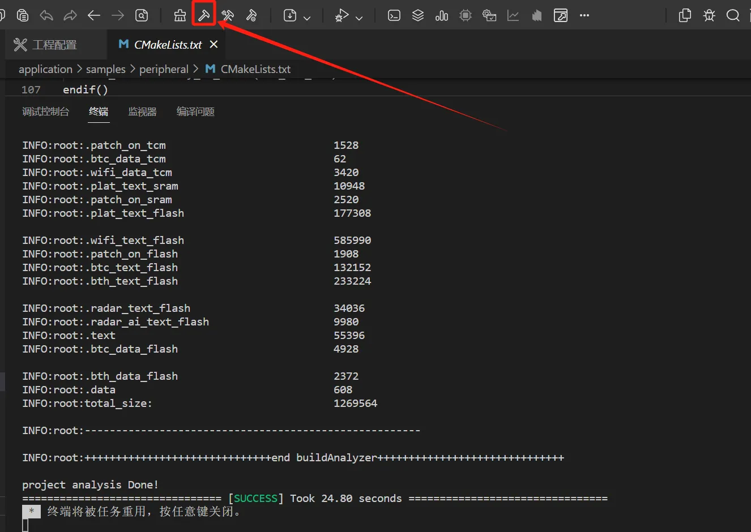The width and height of the screenshot is (751, 532).
Task: Open the more options ellipsis menu
Action: 584,15
